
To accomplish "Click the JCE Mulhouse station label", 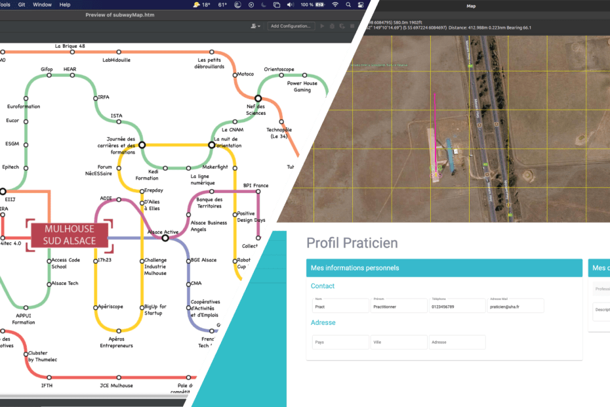I will click(x=116, y=385).
